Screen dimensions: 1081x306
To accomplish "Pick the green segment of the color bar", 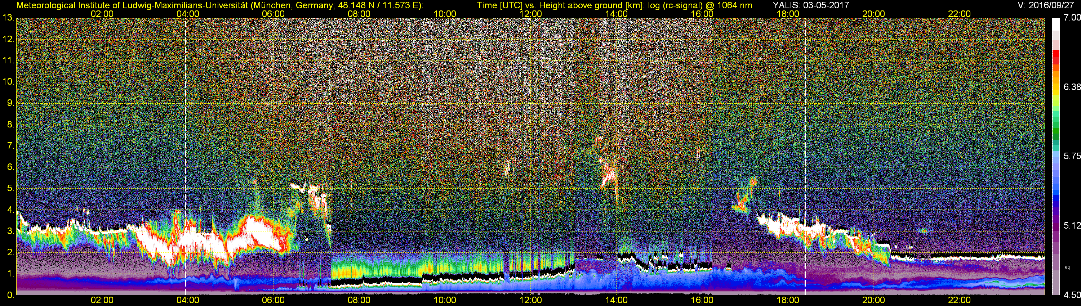I will [x=1056, y=131].
